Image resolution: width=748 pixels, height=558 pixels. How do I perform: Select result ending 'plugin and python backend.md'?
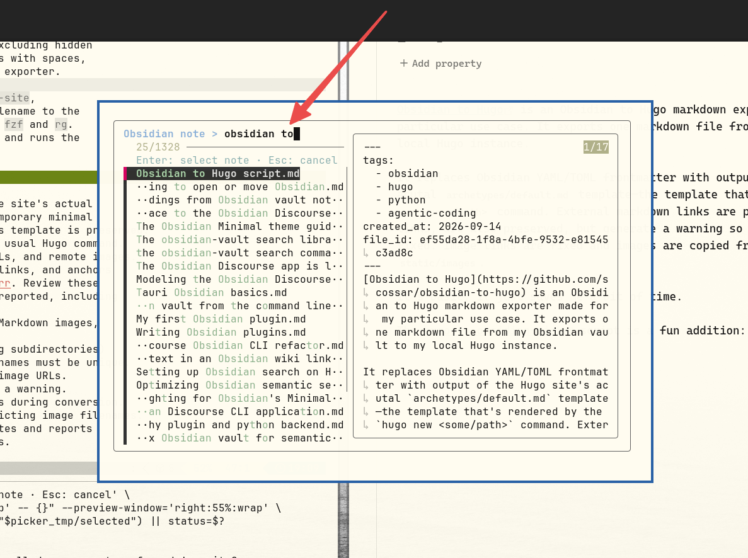pos(239,425)
